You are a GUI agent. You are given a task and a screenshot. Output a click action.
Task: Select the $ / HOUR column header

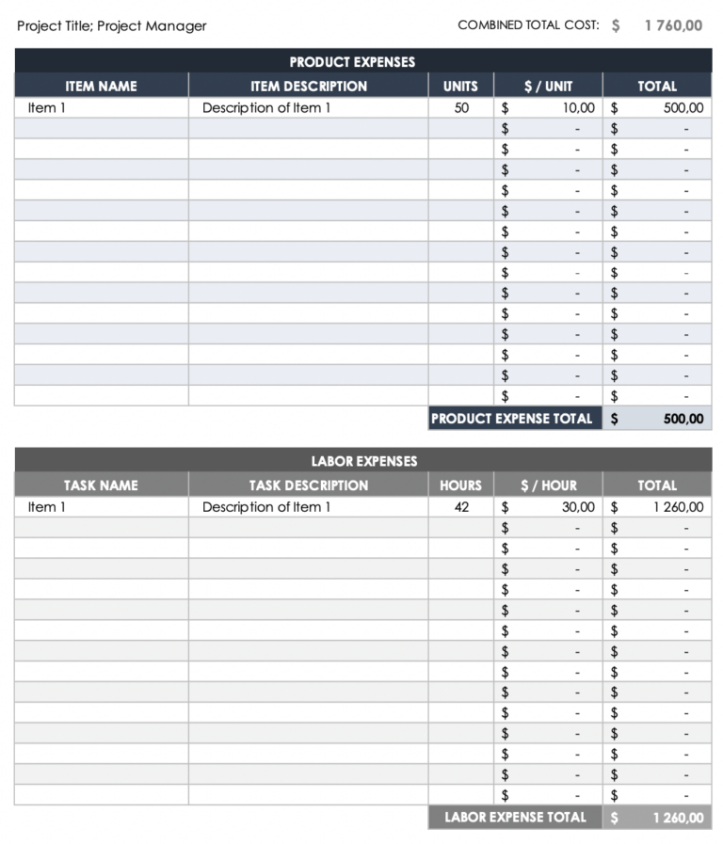548,486
